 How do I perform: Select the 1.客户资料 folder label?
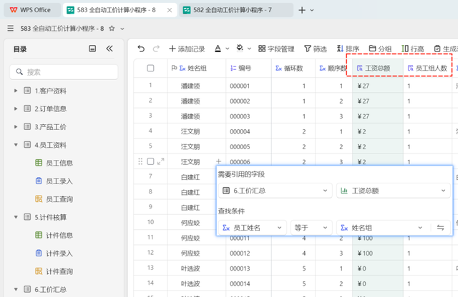click(51, 91)
